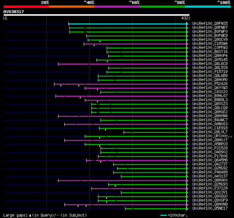This screenshot has height=218, width=234.
Task: Open hit UniRef100_Q8H0P4
Action: (210, 56)
